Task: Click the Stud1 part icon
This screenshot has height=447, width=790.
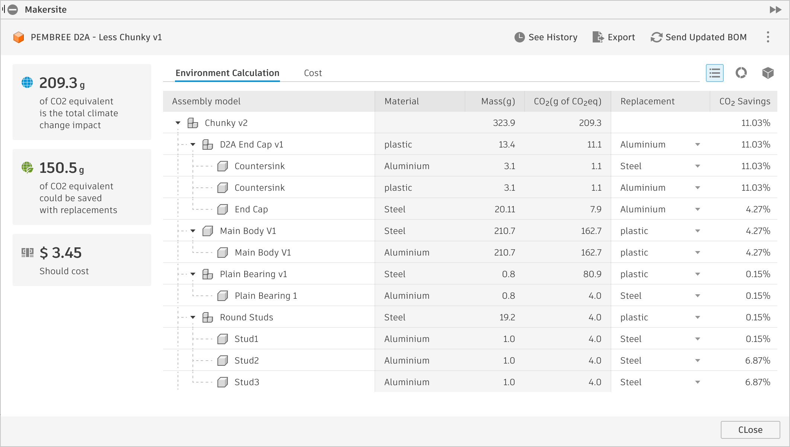Action: (222, 339)
